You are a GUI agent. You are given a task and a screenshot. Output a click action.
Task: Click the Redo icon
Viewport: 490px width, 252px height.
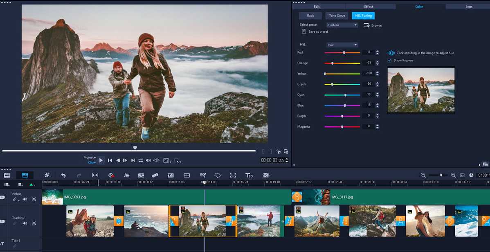tap(79, 175)
